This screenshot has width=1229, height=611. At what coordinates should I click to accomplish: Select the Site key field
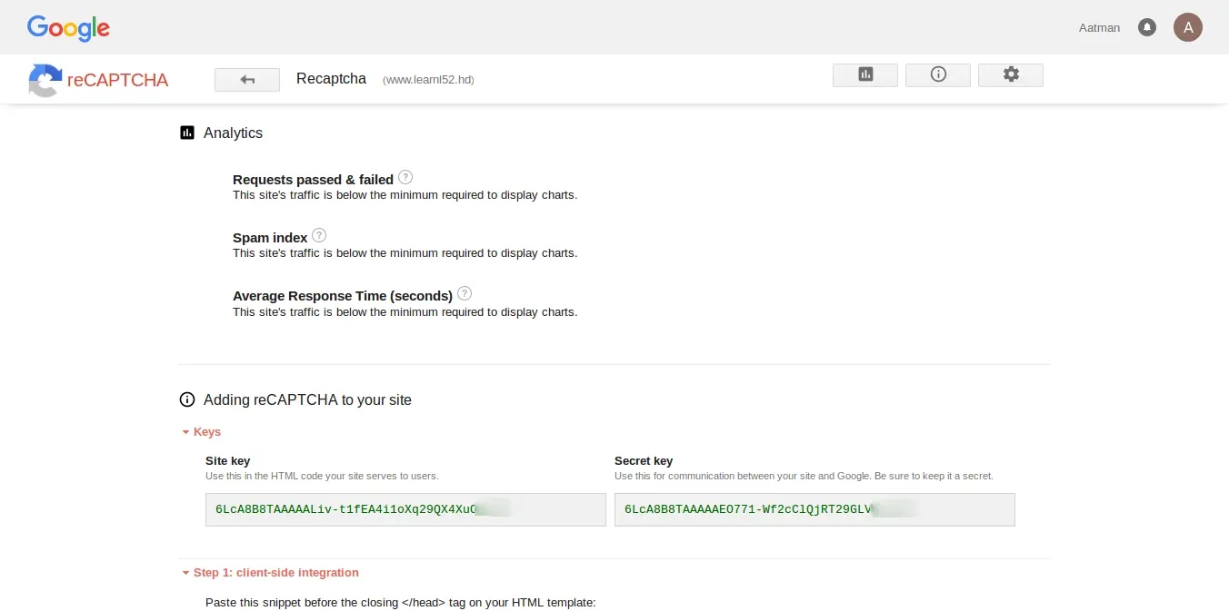[x=405, y=510]
